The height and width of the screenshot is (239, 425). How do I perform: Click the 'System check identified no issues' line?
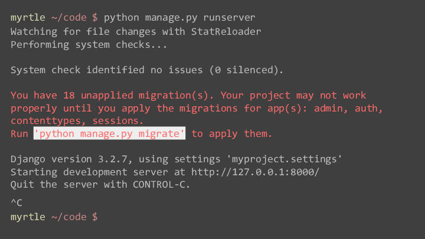[147, 70]
